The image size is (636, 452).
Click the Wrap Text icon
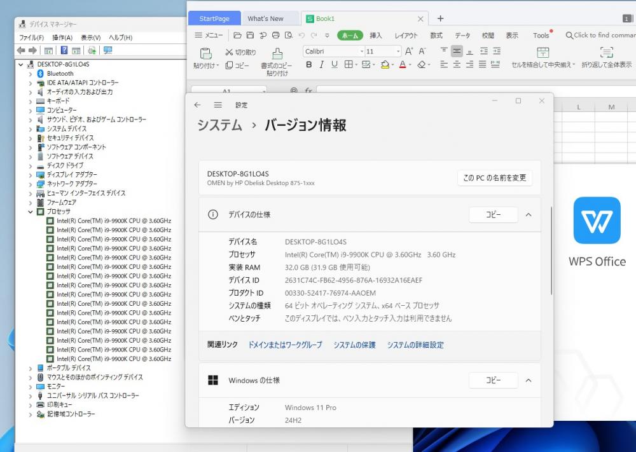click(x=606, y=52)
